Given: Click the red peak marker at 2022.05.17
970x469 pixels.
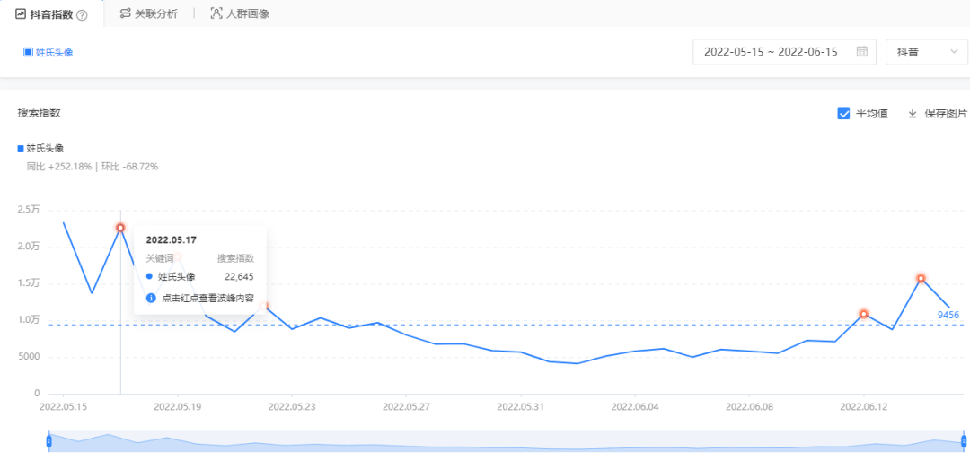Looking at the screenshot, I should pos(120,228).
